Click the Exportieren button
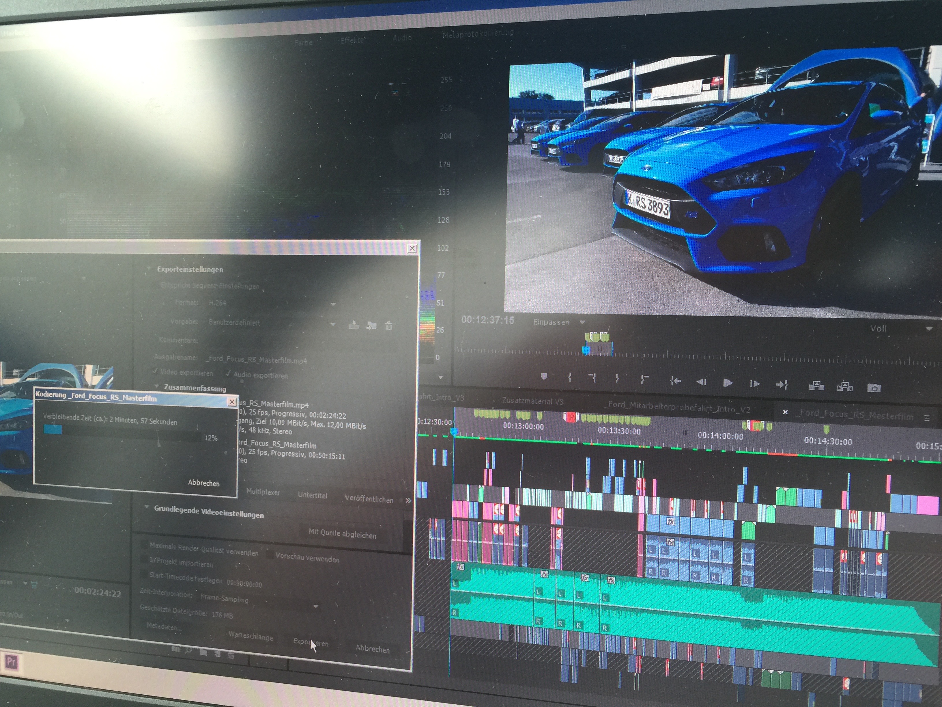942x707 pixels. 311,642
